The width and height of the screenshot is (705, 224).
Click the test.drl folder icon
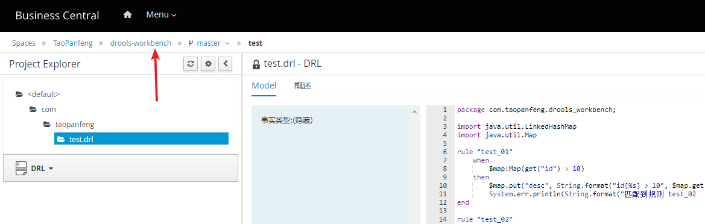pos(61,140)
